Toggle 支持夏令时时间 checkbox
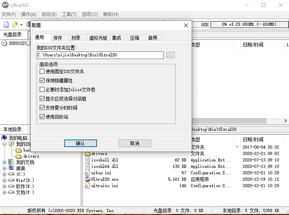 [42, 107]
